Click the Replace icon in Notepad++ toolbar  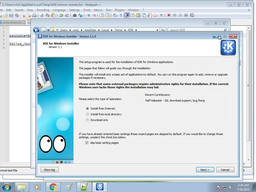[80, 15]
